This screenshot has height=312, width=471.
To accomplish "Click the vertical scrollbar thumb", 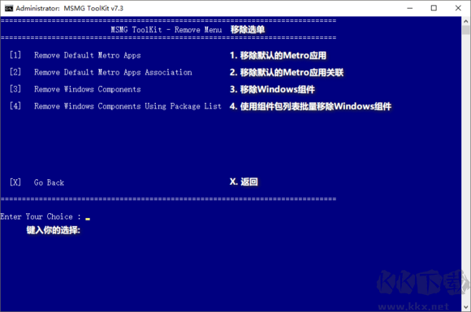I will pyautogui.click(x=465, y=30).
